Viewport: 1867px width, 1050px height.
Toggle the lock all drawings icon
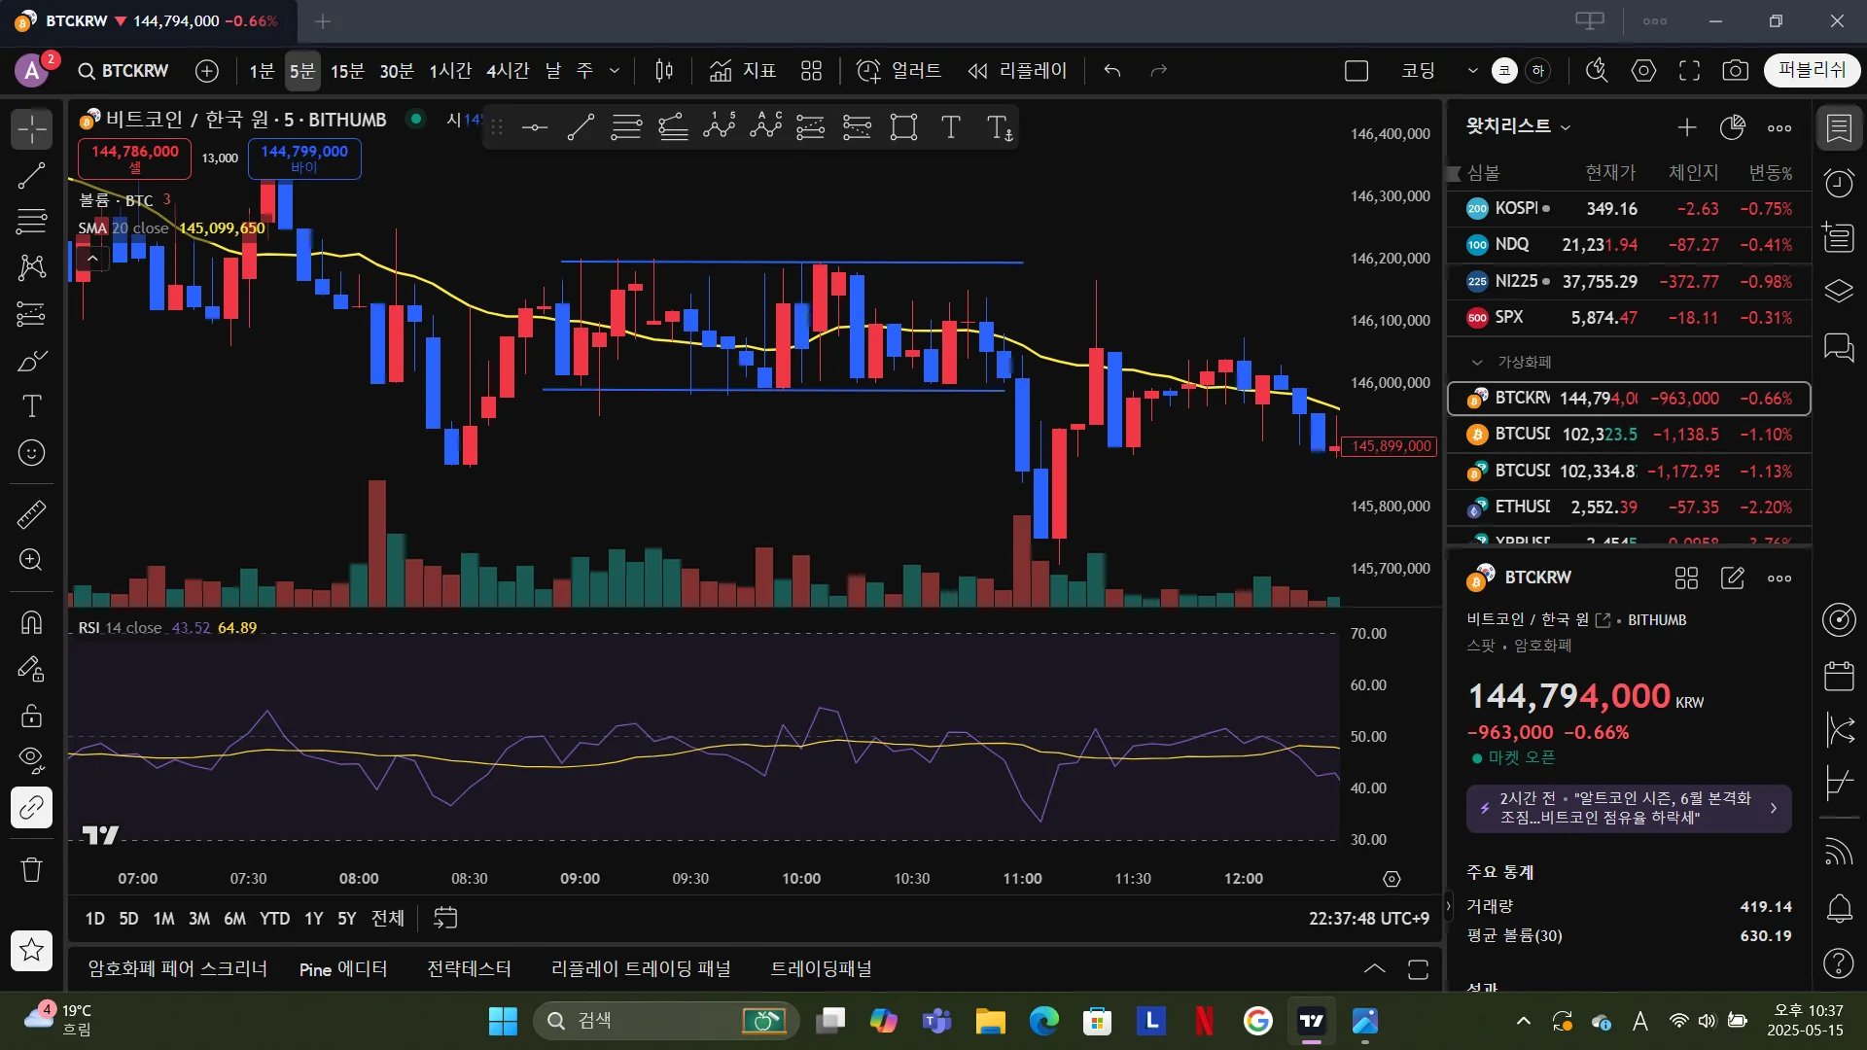(31, 717)
